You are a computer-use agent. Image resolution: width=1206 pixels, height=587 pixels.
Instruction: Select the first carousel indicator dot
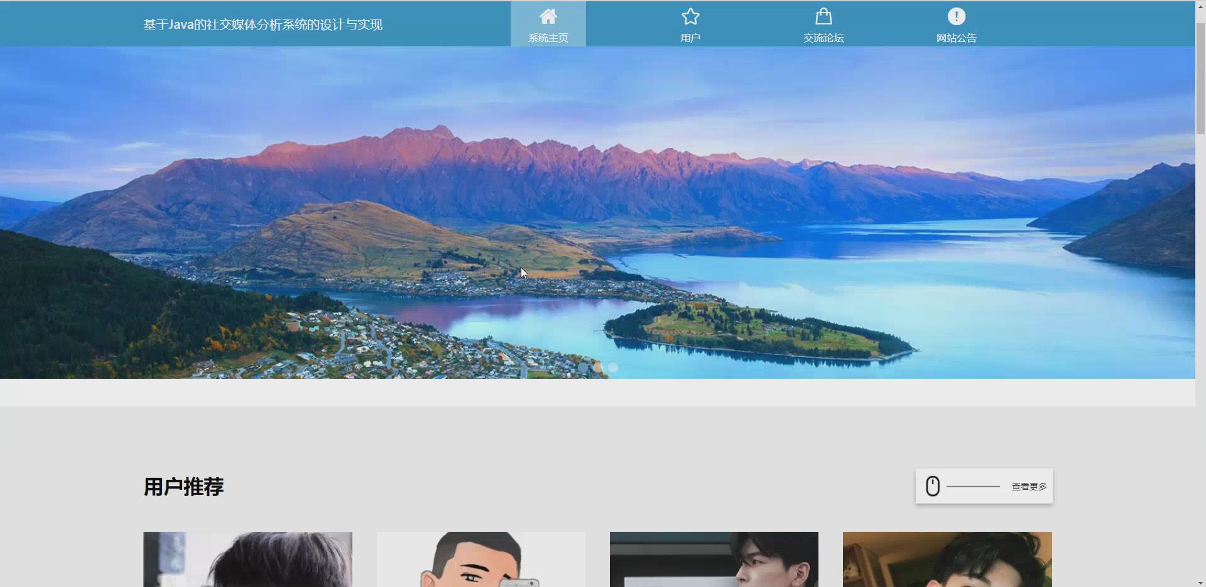click(x=583, y=368)
